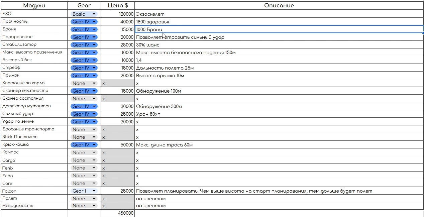The width and height of the screenshot is (424, 217).
Task: Select the description cell 1,4
Action: pos(279,60)
